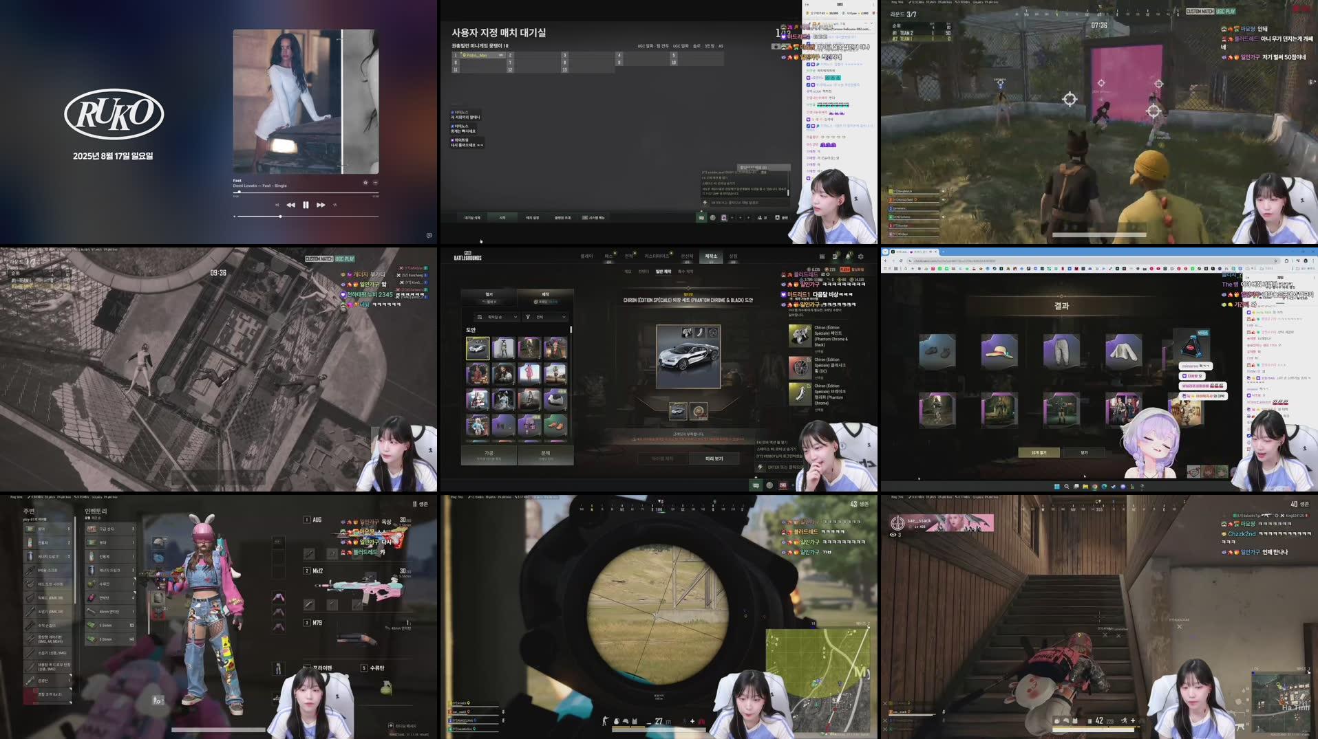1318x739 pixels.
Task: Click the browser address bar
Action: point(1094,261)
